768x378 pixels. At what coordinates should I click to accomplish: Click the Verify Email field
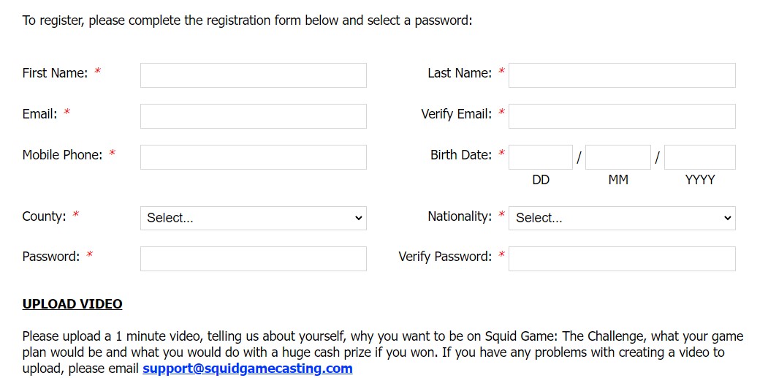[x=621, y=116]
